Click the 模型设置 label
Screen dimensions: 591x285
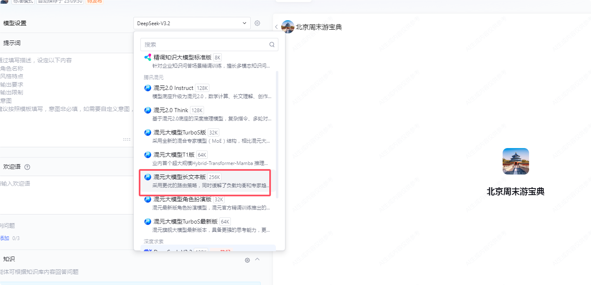pyautogui.click(x=14, y=23)
